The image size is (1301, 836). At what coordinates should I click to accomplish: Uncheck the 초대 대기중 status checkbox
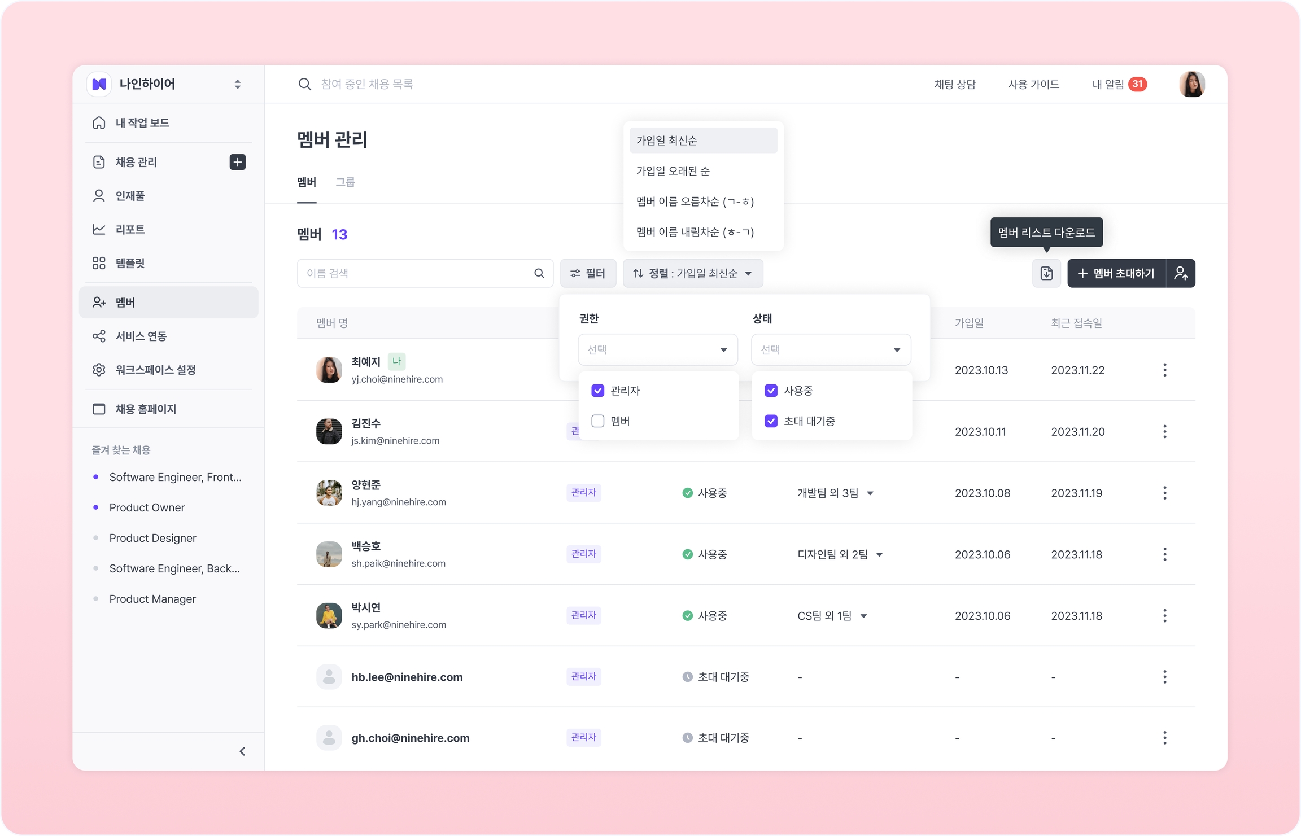point(771,421)
